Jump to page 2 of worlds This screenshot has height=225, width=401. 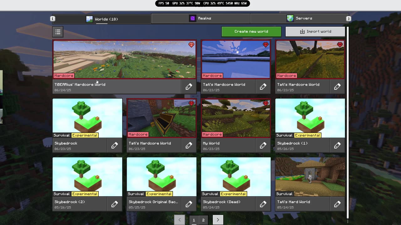(x=203, y=220)
